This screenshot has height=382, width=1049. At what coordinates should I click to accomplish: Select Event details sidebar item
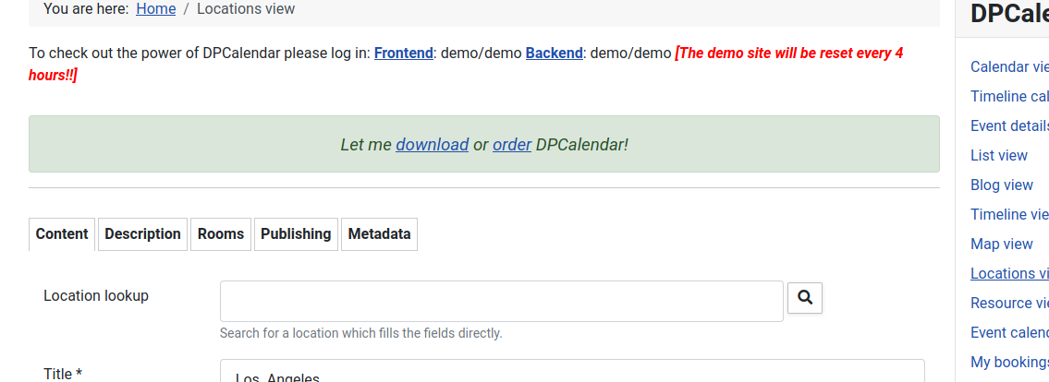pyautogui.click(x=1009, y=125)
